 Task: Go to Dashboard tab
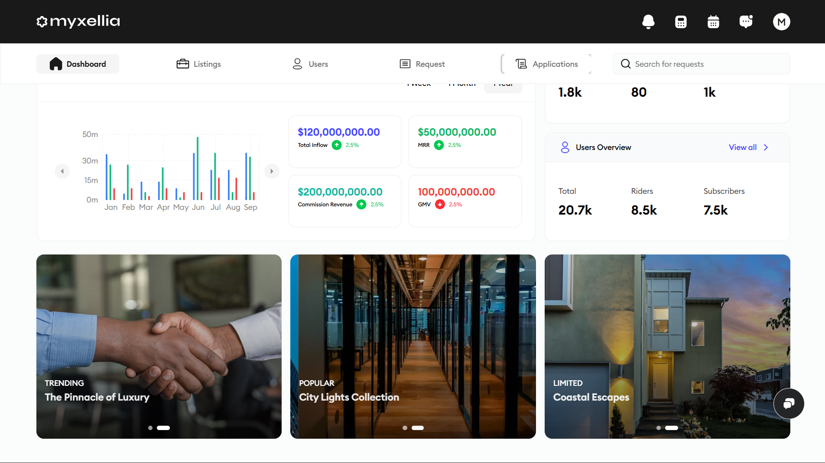78,64
